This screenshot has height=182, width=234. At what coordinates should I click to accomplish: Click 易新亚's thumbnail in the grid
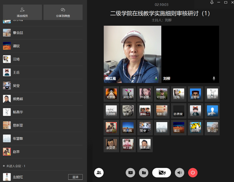[161, 111]
